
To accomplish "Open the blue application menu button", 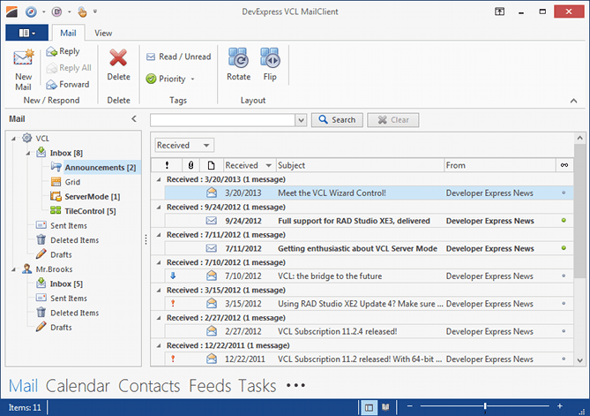I will (x=26, y=33).
